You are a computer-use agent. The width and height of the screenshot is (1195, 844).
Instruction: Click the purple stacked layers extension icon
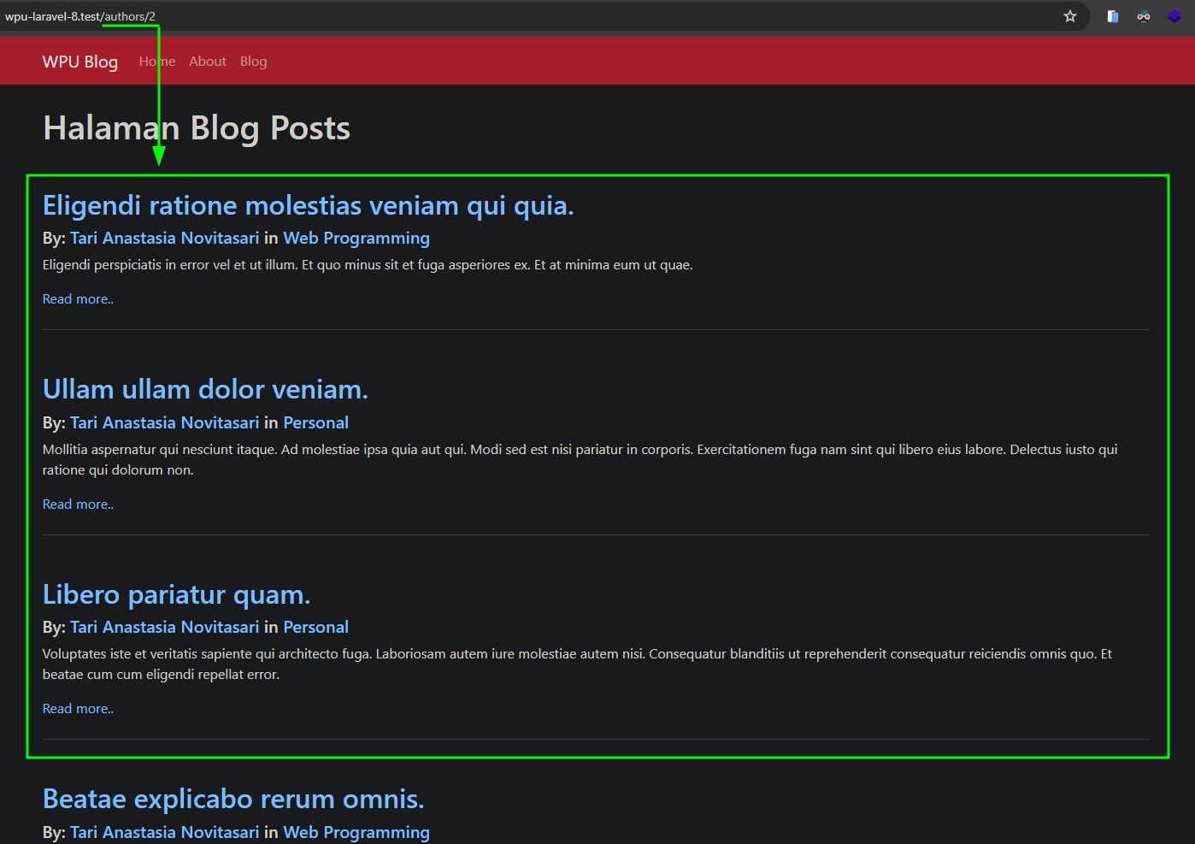(x=1174, y=16)
